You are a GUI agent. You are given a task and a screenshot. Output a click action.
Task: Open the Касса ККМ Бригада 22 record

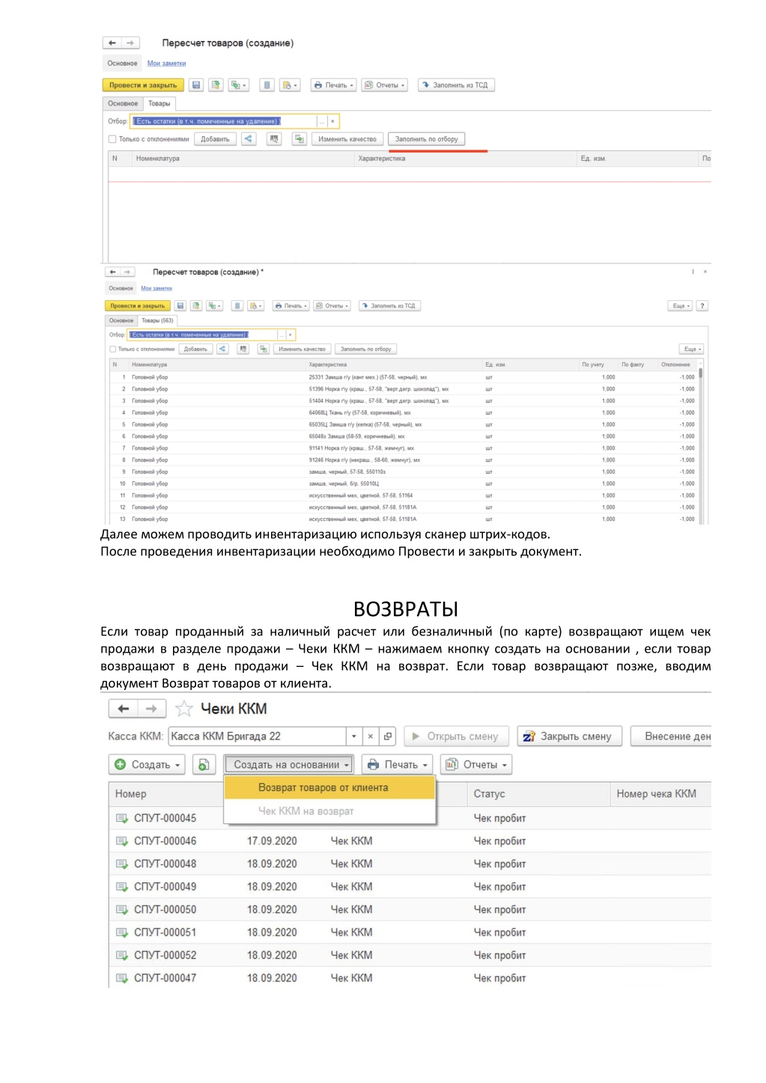tap(388, 736)
